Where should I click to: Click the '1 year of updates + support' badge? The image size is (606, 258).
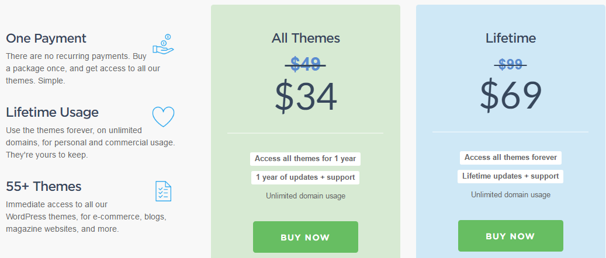coord(305,177)
